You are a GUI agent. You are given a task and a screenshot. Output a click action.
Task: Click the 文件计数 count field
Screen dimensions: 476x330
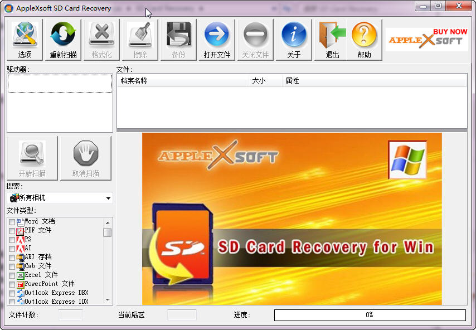[70, 315]
